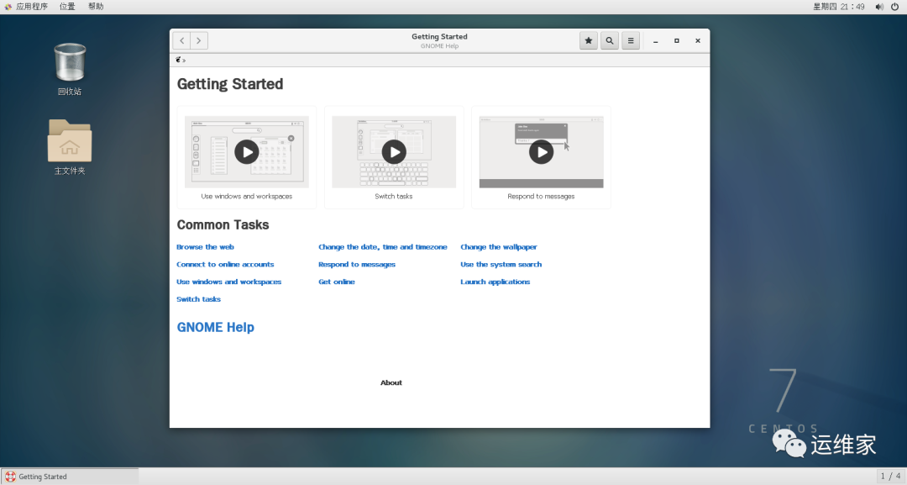Click the About link at page bottom
Image resolution: width=907 pixels, height=485 pixels.
391,382
